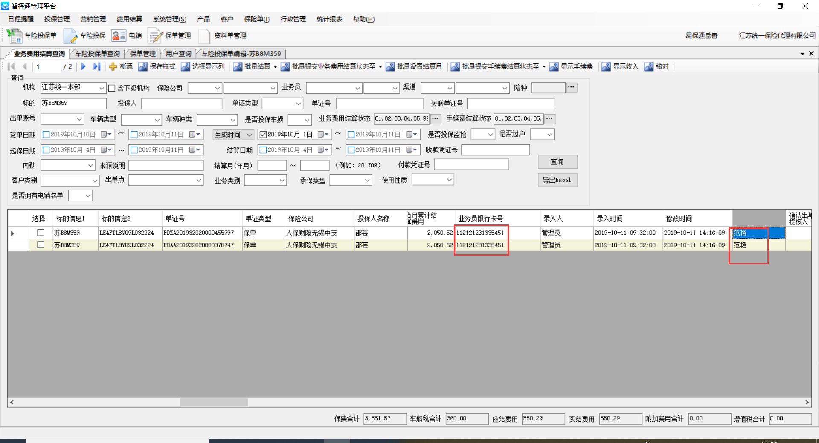Click 保存样式 toolbar icon

point(143,66)
